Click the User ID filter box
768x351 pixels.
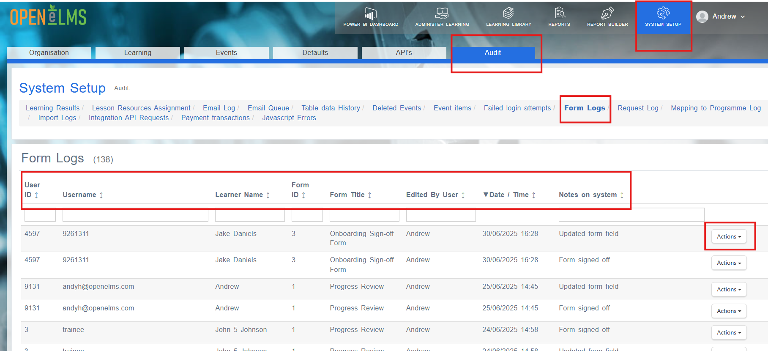40,215
